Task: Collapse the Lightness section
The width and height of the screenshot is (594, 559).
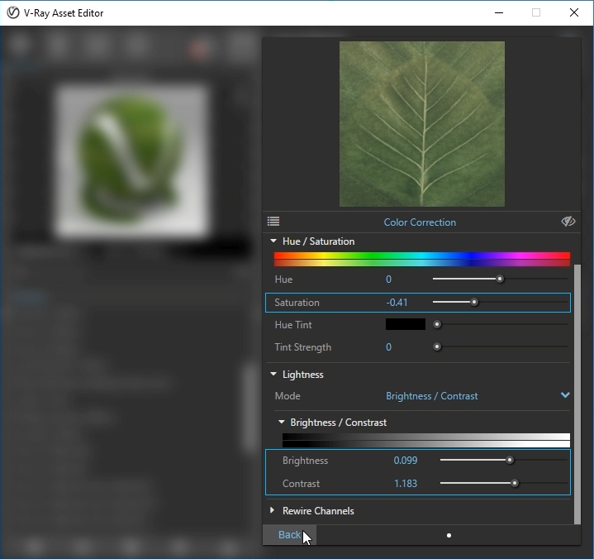Action: 274,375
